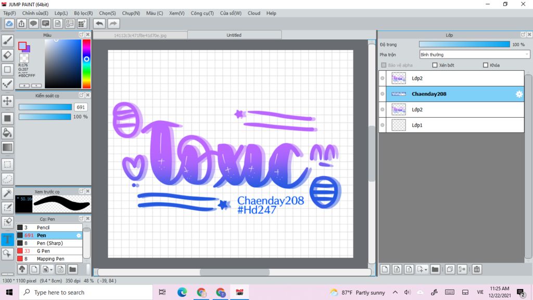Viewport: 533px width, 300px height.
Task: Select the Bucket fill tool
Action: pyautogui.click(x=7, y=133)
